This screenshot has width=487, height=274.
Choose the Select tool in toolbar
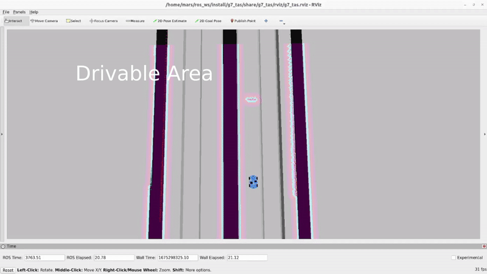74,21
